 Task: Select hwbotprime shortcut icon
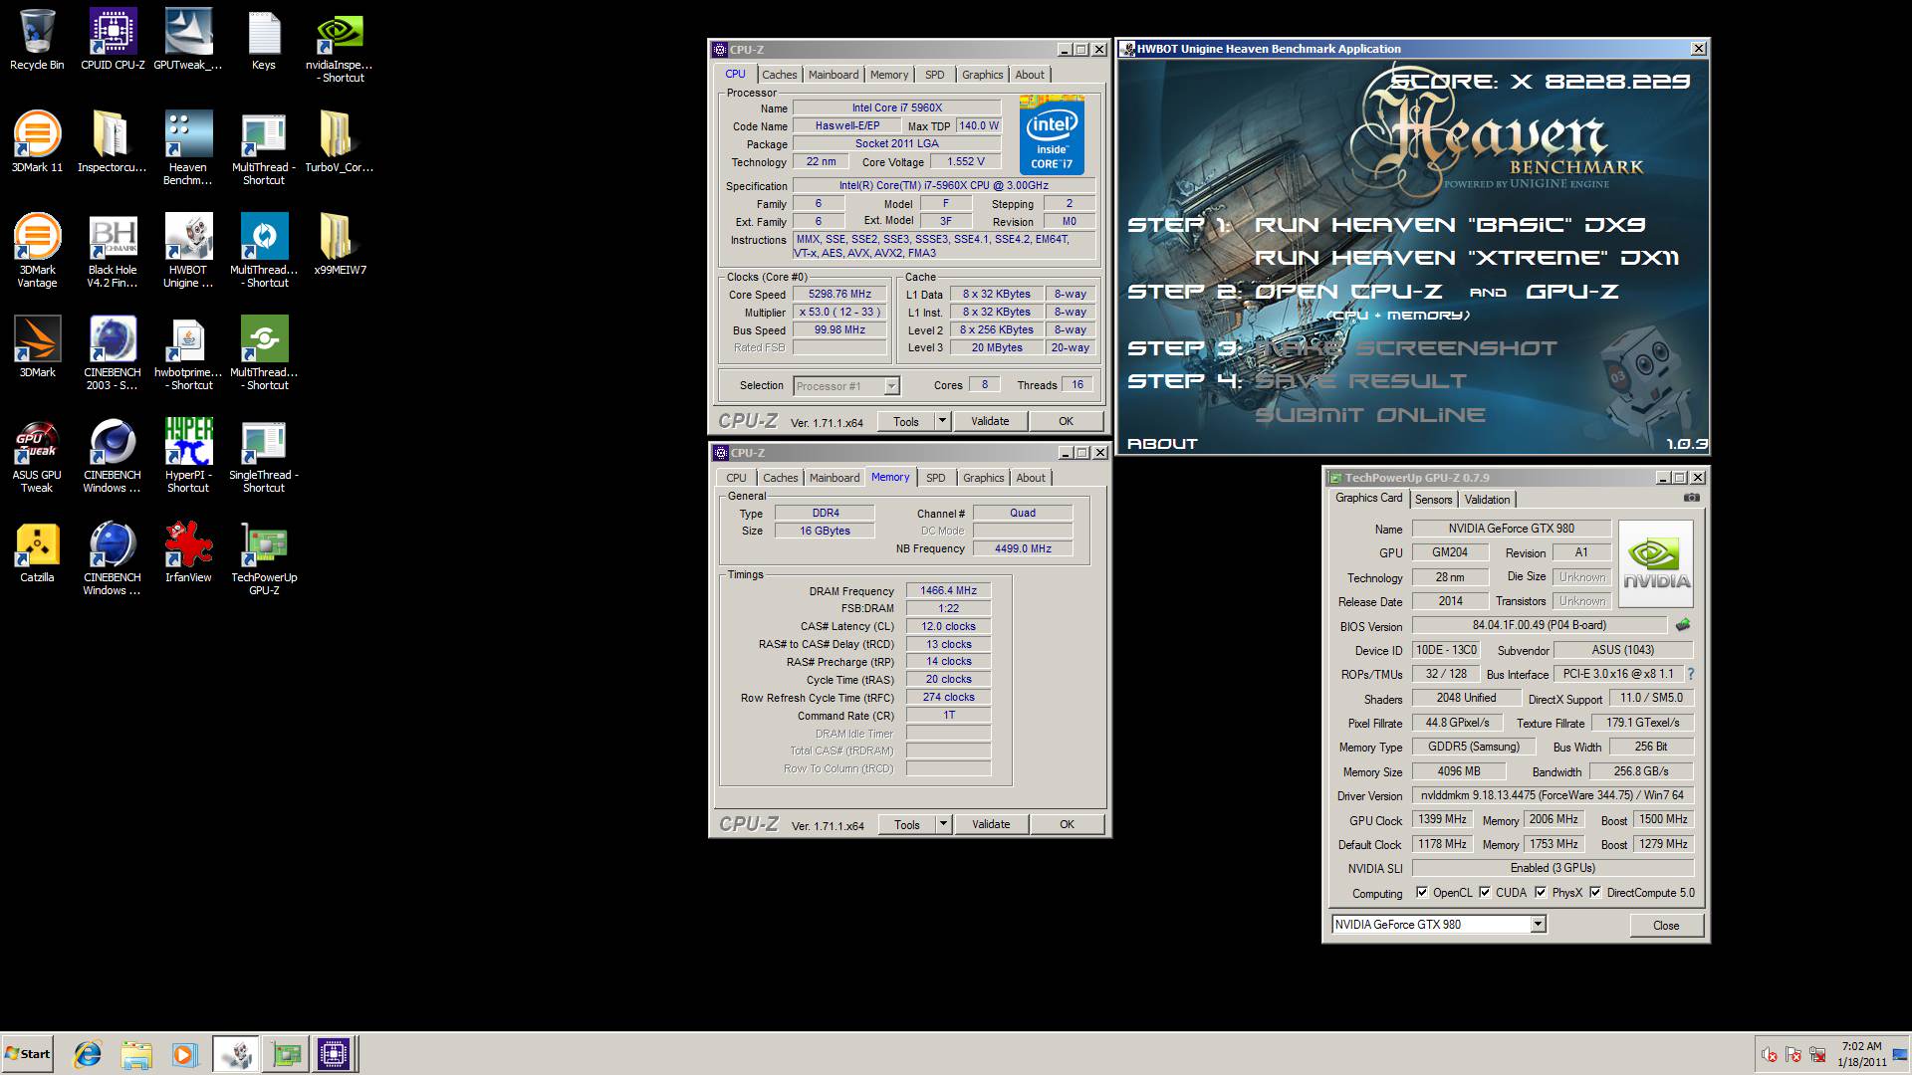[x=188, y=353]
